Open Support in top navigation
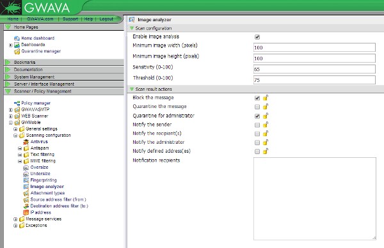This screenshot has height=248, width=384. (x=70, y=19)
